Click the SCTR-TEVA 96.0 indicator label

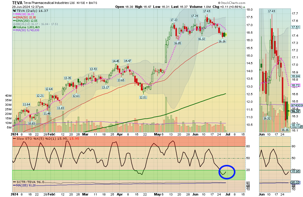point(30,182)
